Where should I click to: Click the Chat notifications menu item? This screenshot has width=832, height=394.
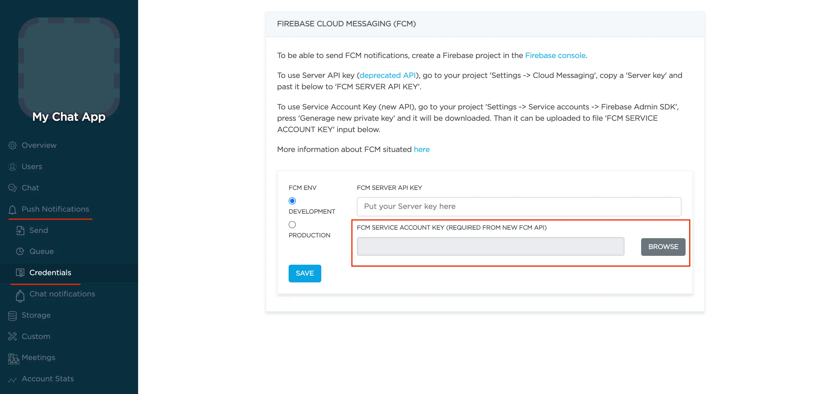62,294
